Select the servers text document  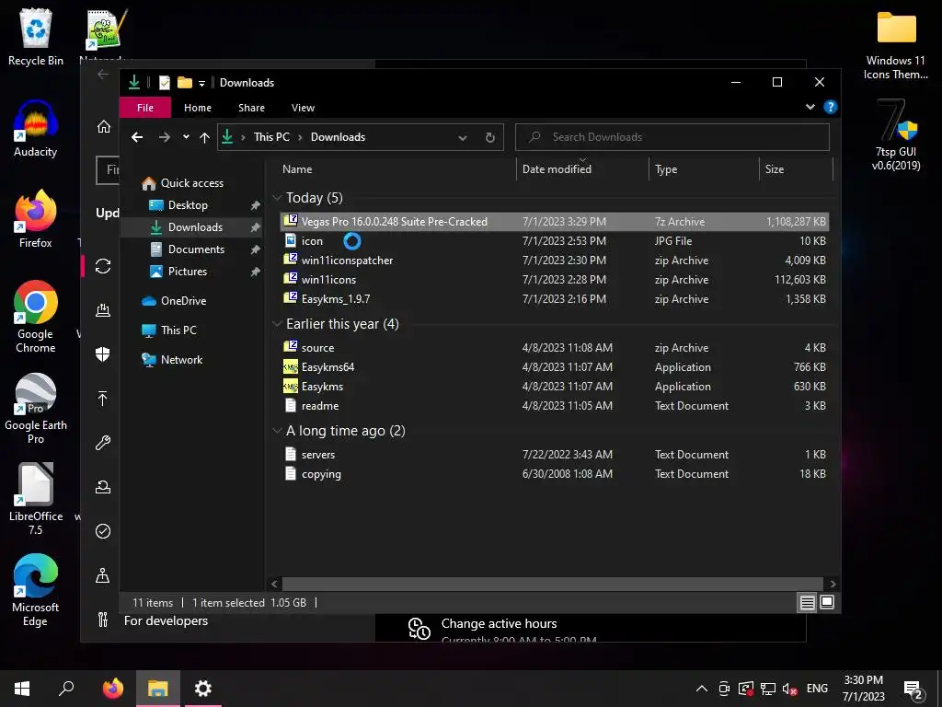[x=555, y=455]
